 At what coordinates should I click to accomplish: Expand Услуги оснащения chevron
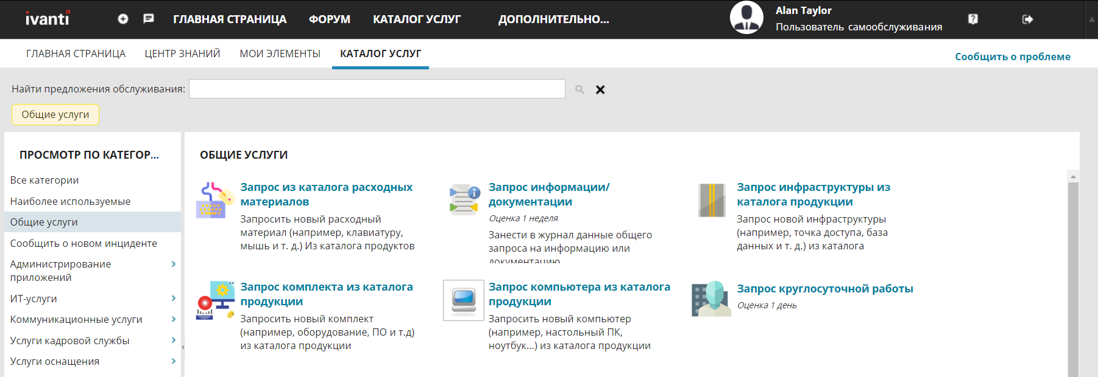[x=174, y=361]
